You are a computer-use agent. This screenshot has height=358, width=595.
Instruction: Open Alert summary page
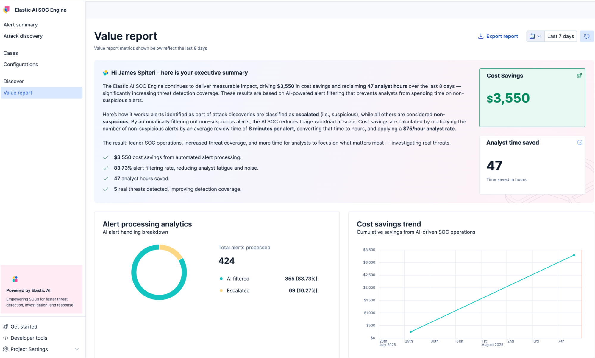coord(21,25)
